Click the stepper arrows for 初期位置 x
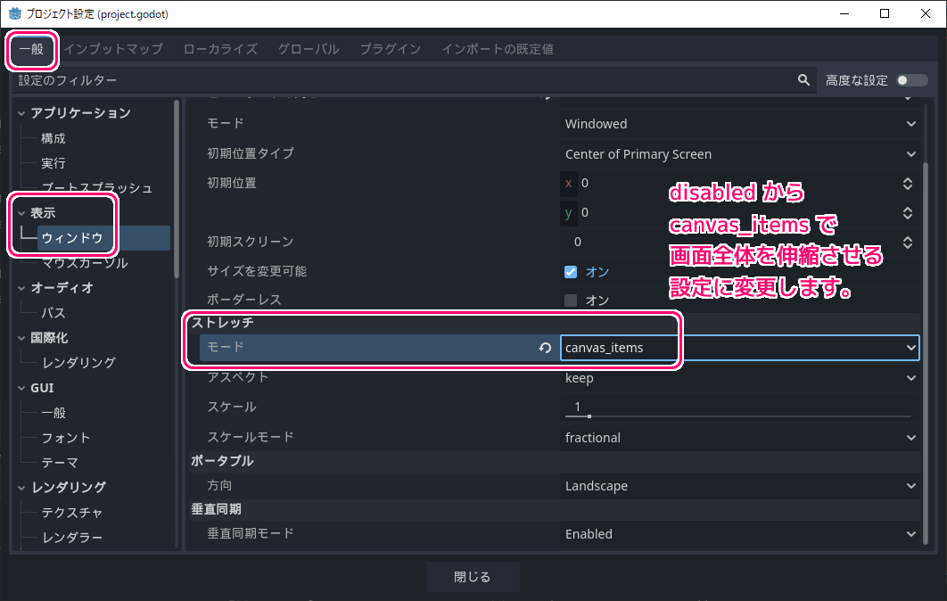This screenshot has width=947, height=601. 907,184
